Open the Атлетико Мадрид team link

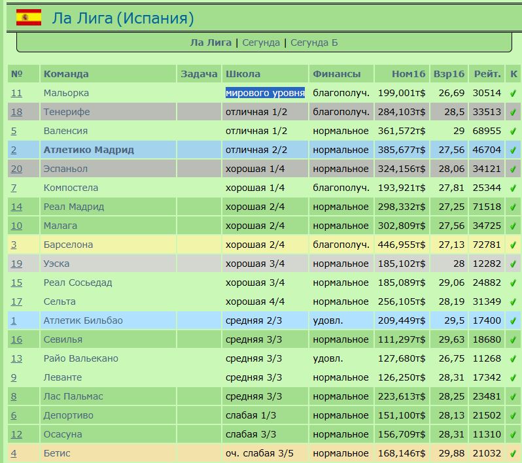pyautogui.click(x=88, y=150)
